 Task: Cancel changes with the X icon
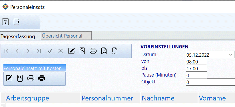pyautogui.click(x=61, y=51)
